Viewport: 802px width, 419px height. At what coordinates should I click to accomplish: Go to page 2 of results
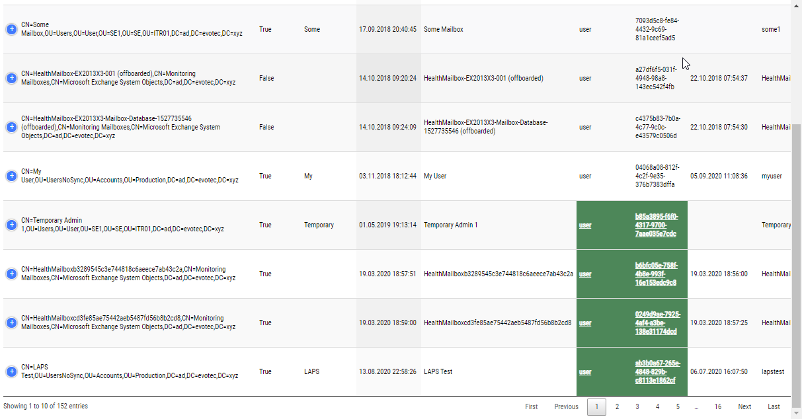click(617, 406)
